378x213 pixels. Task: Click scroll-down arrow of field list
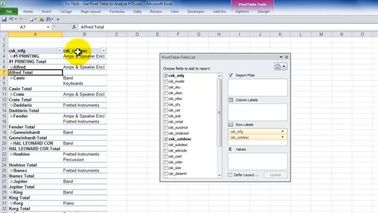(219, 175)
